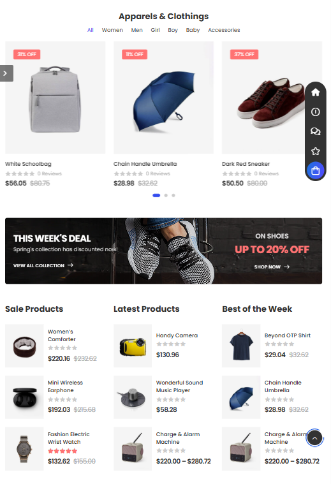
Task: Click the Chain Handle Umbrella product image
Action: tap(164, 98)
